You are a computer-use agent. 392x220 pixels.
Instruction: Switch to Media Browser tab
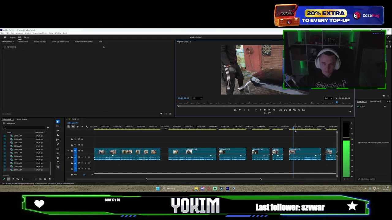click(x=22, y=119)
